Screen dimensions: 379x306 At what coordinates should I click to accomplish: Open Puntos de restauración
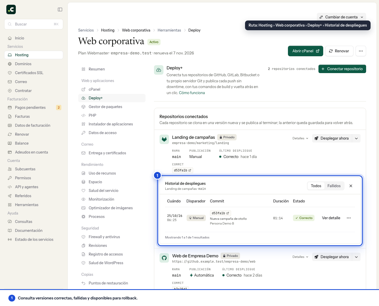click(x=112, y=283)
